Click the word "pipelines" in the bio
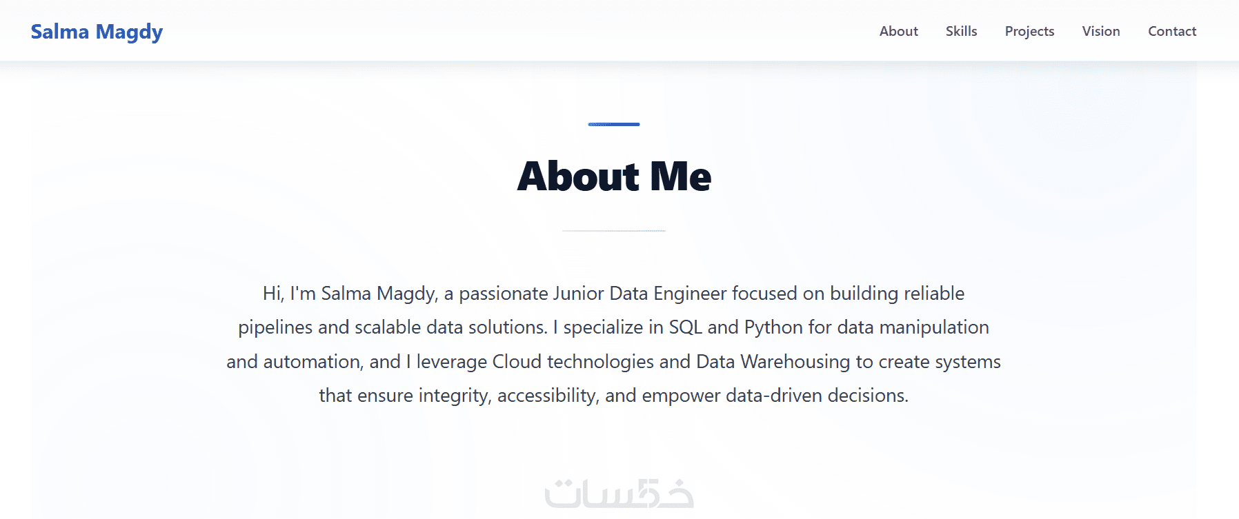The width and height of the screenshot is (1239, 519). (x=275, y=327)
